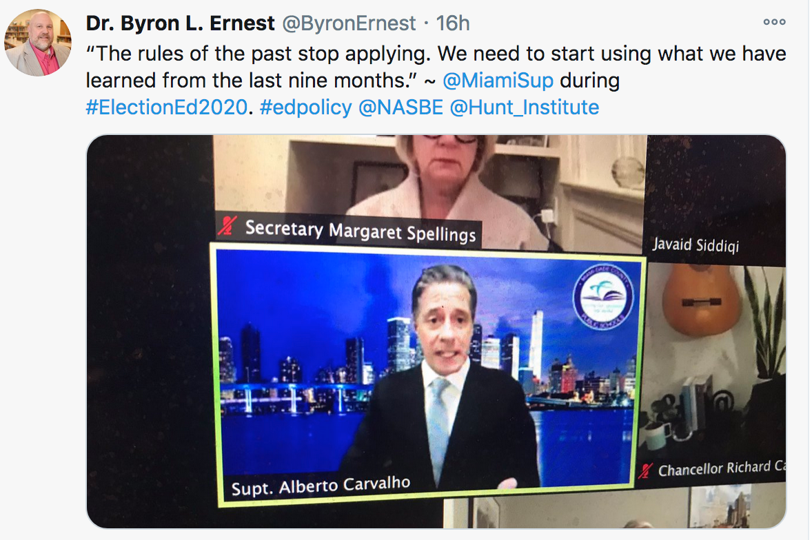Click Dr. Byron L. Ernest's profile avatar
812x540 pixels.
[x=38, y=43]
